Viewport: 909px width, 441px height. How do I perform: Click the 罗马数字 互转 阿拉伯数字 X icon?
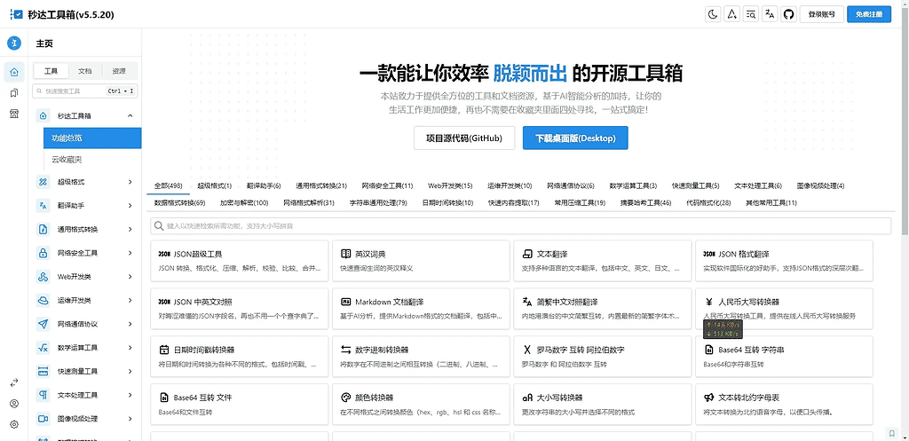527,350
